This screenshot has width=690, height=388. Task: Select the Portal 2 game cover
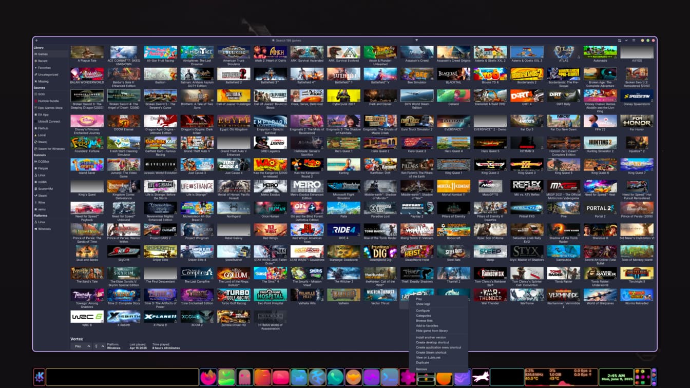pos(600,208)
